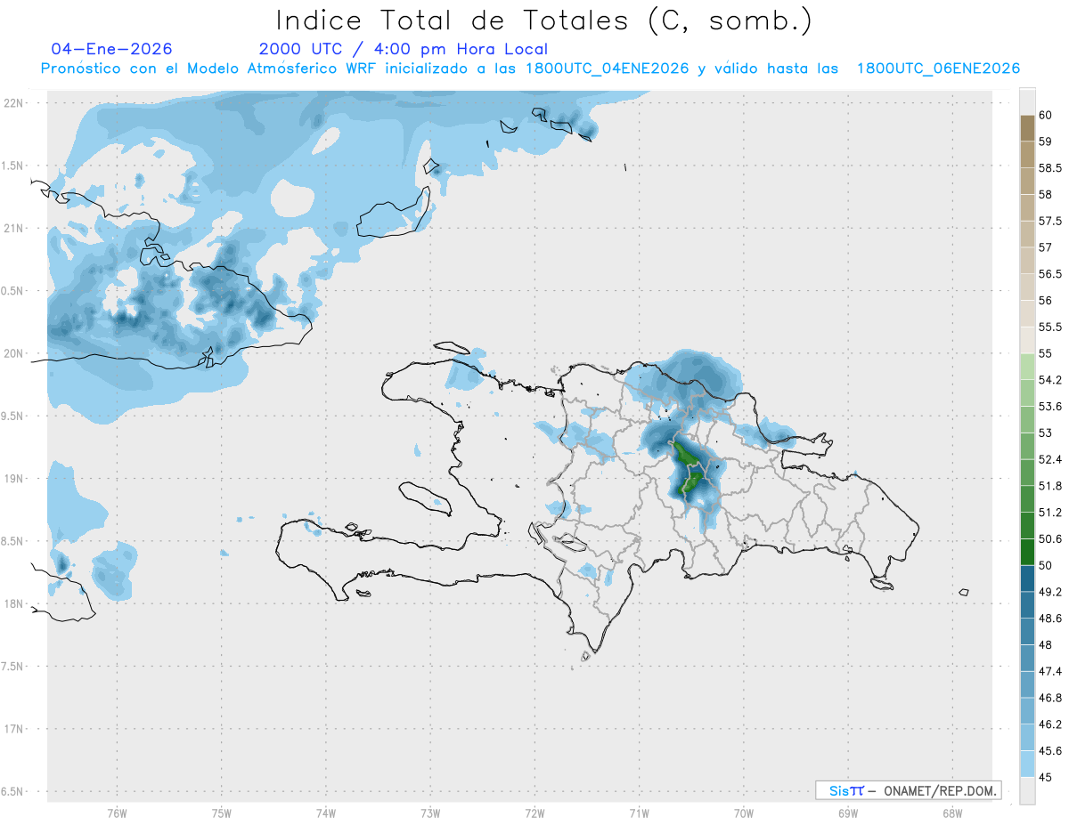
Task: Click the colorbar value '58.5'
Action: tap(1049, 167)
